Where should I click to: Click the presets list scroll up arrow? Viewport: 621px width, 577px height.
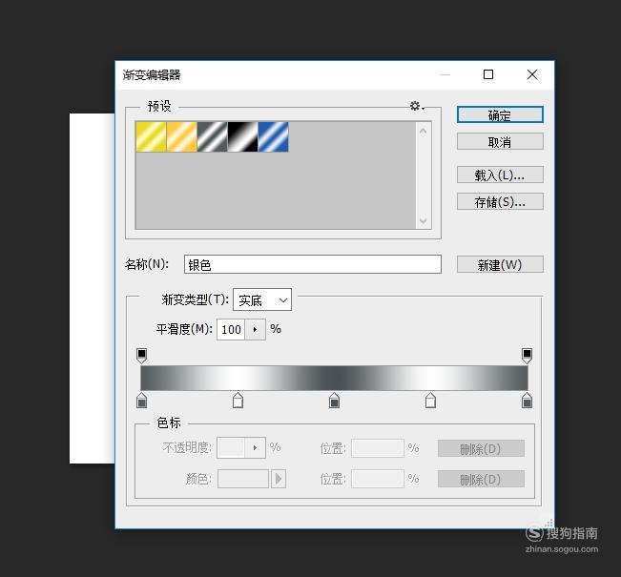pos(423,132)
